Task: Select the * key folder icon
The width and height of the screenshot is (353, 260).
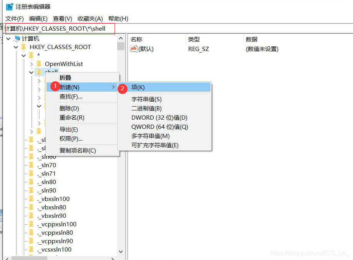Action: coord(31,55)
